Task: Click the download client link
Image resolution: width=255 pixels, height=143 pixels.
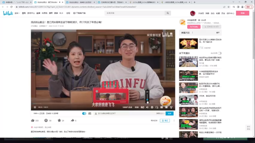Action: pos(79,13)
